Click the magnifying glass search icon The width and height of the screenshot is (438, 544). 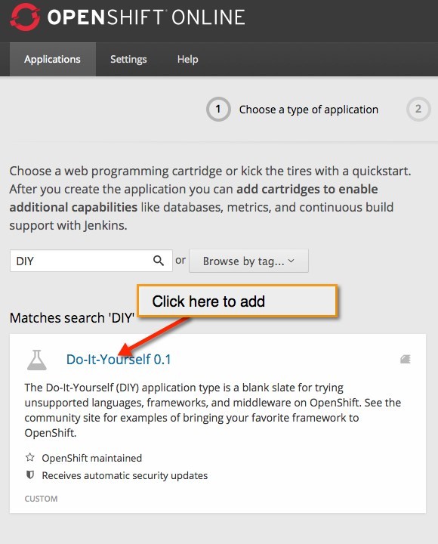coord(158,260)
